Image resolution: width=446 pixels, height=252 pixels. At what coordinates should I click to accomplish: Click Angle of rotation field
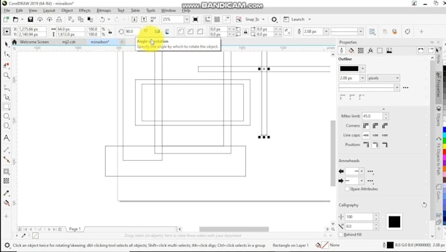(x=132, y=31)
